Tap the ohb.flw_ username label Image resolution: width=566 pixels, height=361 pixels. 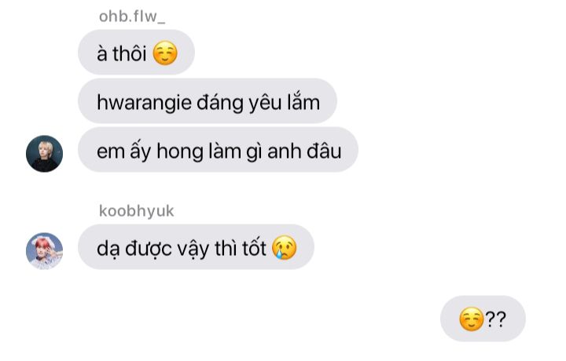pos(132,16)
